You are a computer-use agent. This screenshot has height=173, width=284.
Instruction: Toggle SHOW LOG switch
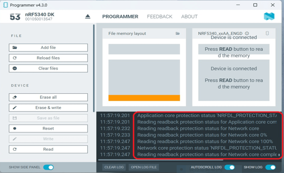270,167
